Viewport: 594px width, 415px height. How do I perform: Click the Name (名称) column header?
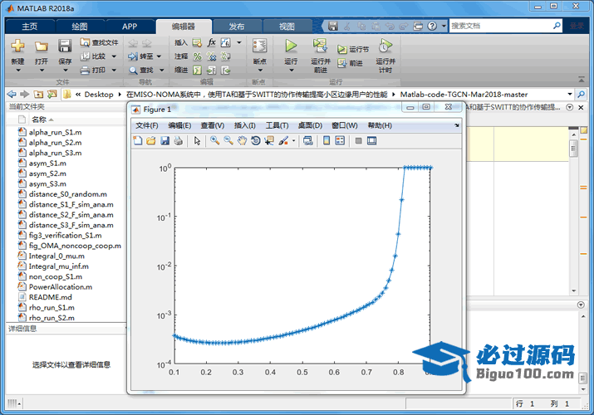point(39,120)
